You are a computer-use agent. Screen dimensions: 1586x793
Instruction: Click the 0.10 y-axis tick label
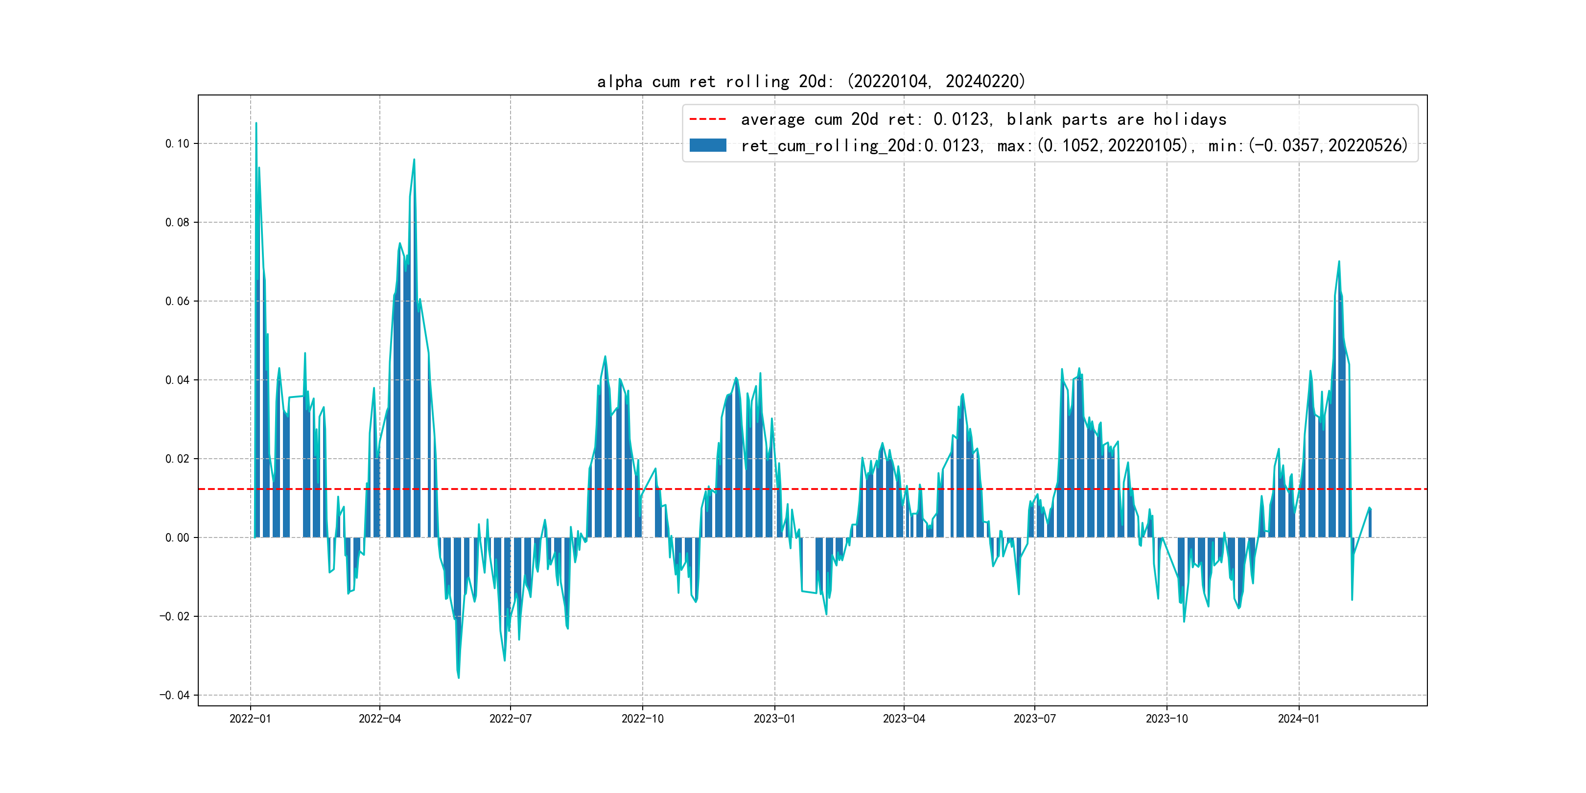tap(177, 143)
